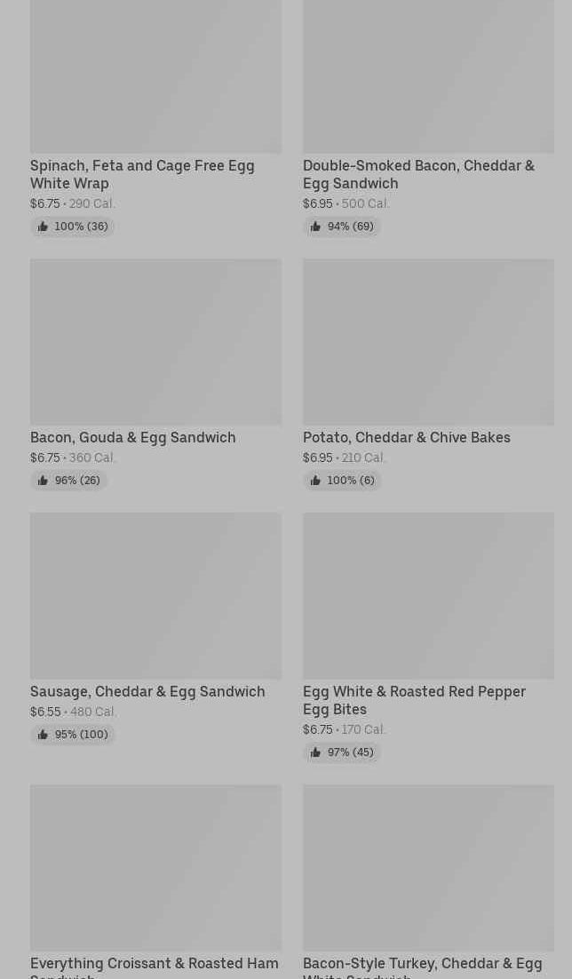The height and width of the screenshot is (979, 572).
Task: Click the Potato, Cheddar & Chive Bakes image
Action: click(428, 342)
